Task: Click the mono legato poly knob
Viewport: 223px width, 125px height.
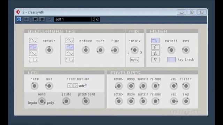Action: 42,101
